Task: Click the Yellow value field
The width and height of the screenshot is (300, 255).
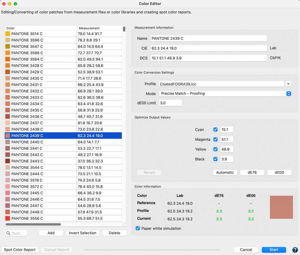Action: click(x=227, y=149)
